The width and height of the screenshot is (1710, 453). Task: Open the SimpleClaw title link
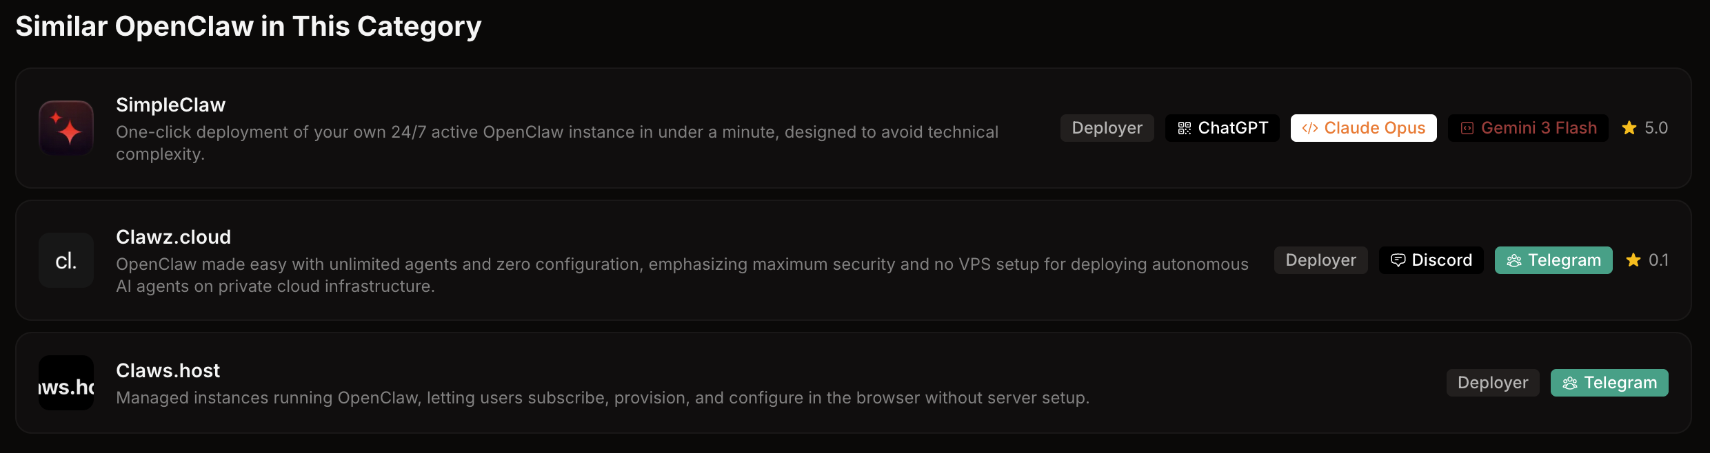170,105
